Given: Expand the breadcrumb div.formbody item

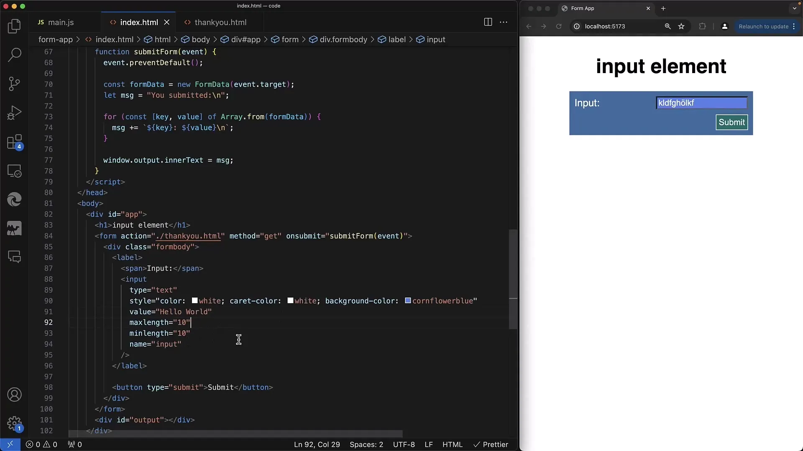Looking at the screenshot, I should 343,39.
